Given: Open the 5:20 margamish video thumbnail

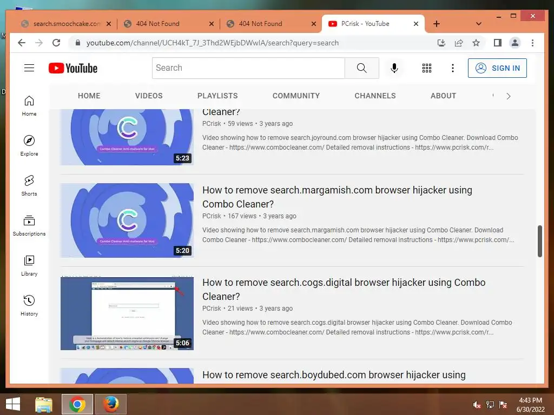Looking at the screenshot, I should [x=127, y=220].
